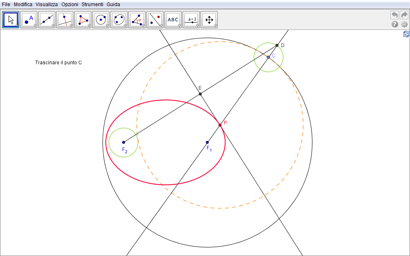Select the Ellipse conic tool

[x=119, y=19]
